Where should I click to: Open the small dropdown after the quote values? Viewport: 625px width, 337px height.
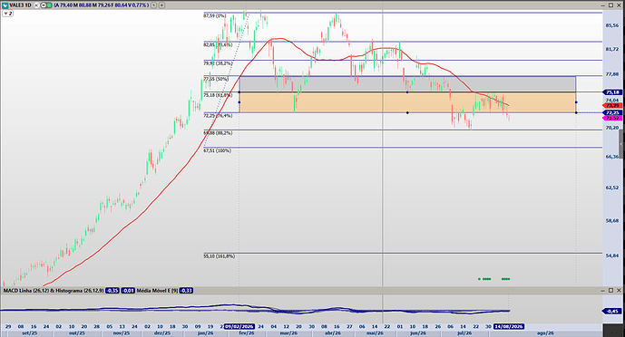[154, 5]
